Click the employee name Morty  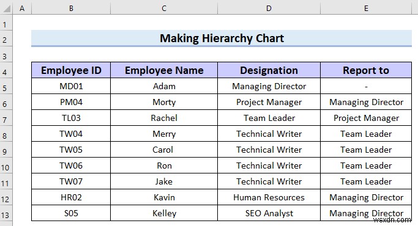pyautogui.click(x=164, y=102)
